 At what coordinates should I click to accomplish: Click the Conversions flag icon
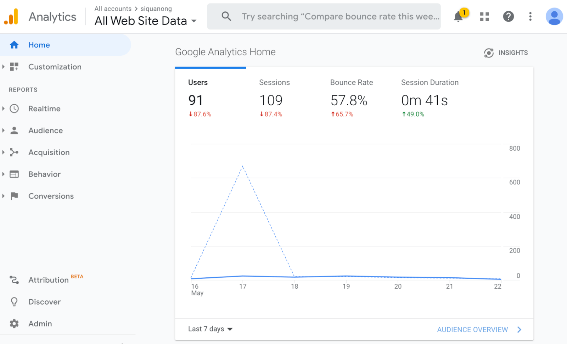click(x=14, y=196)
